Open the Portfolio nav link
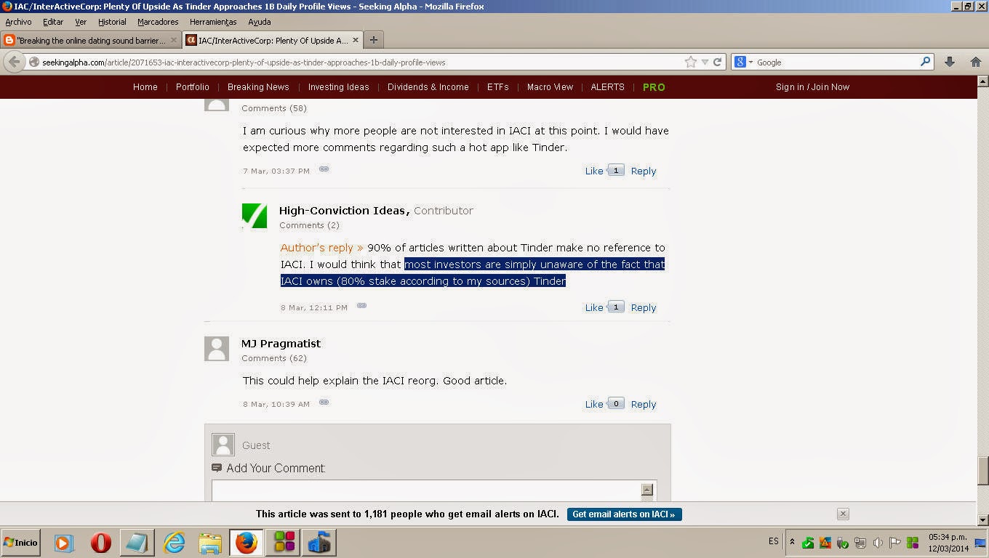 pyautogui.click(x=193, y=86)
